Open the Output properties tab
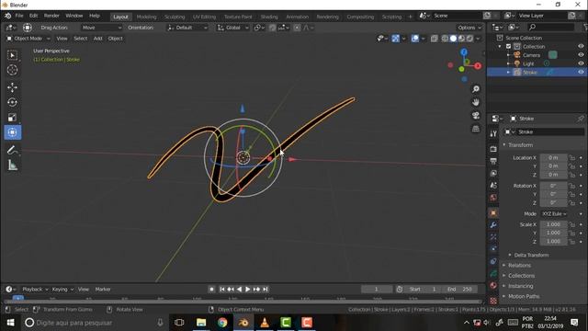 click(x=493, y=161)
